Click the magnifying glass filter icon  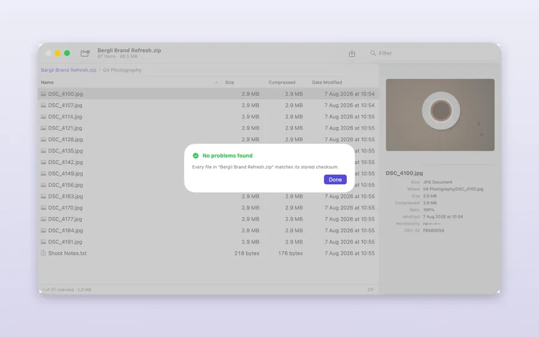(x=373, y=53)
